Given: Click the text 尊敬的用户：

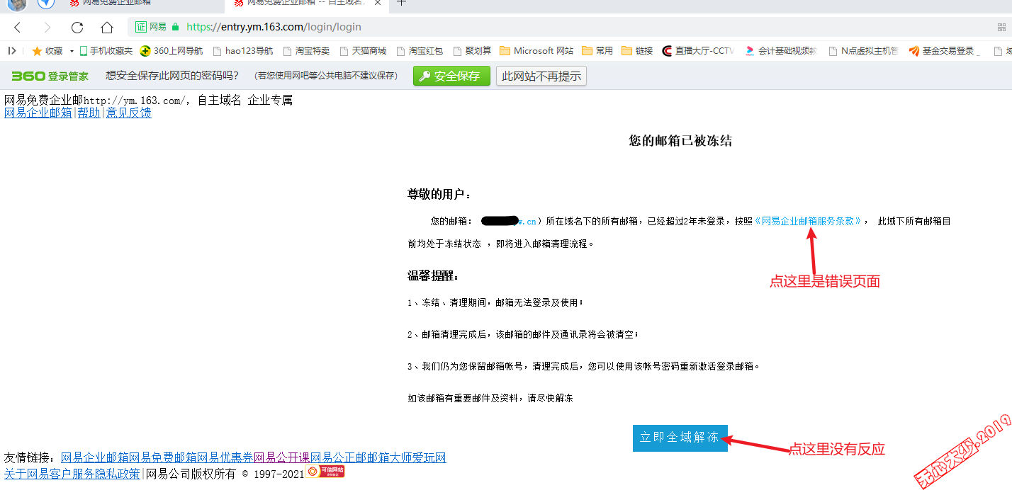Looking at the screenshot, I should tap(439, 194).
